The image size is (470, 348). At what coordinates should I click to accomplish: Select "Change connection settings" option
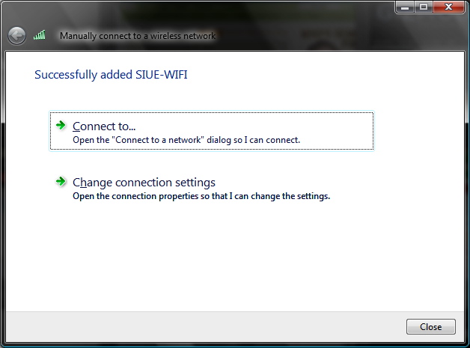(x=144, y=182)
